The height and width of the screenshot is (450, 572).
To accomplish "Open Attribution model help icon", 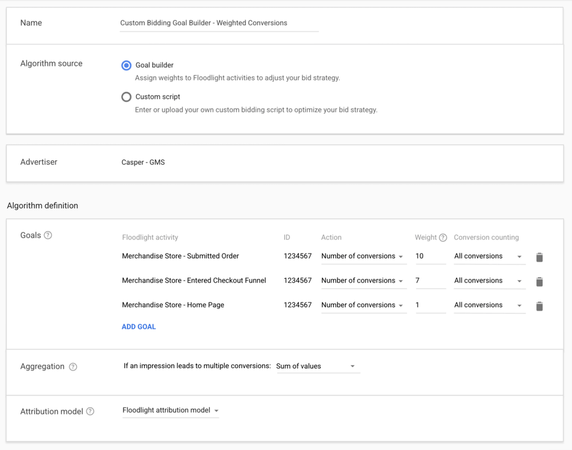I will tap(90, 411).
